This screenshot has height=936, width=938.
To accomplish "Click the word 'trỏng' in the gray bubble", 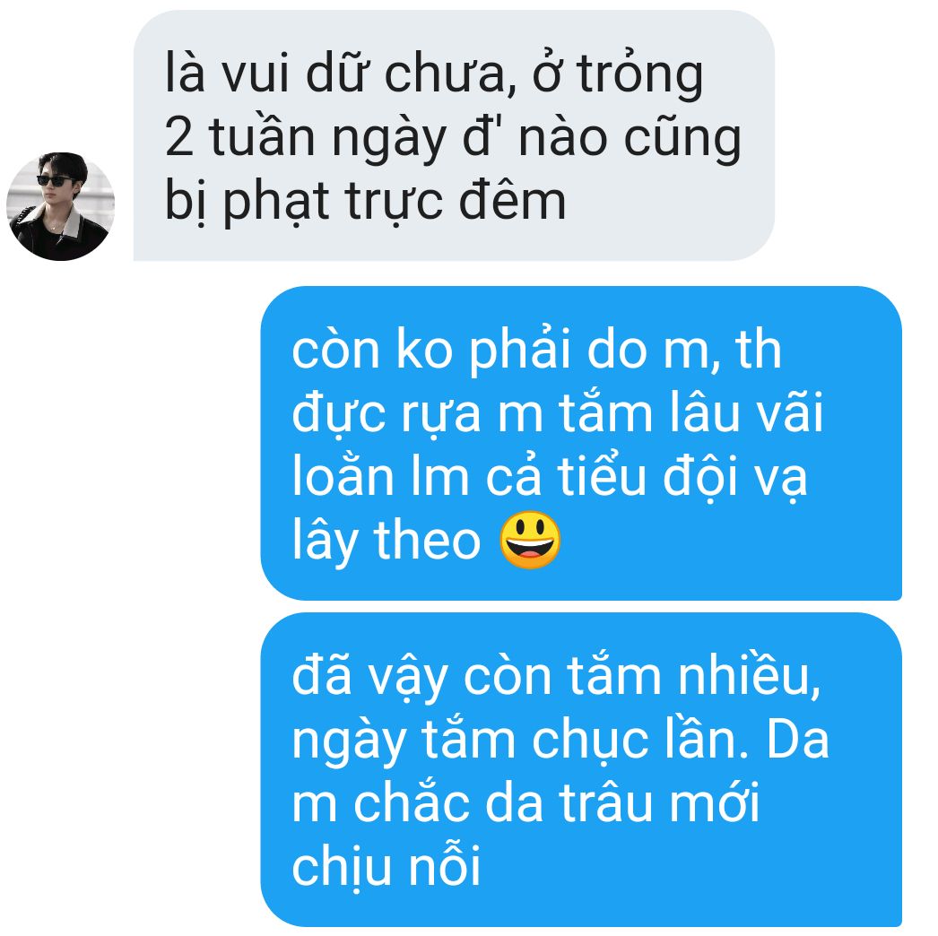I will 639,76.
